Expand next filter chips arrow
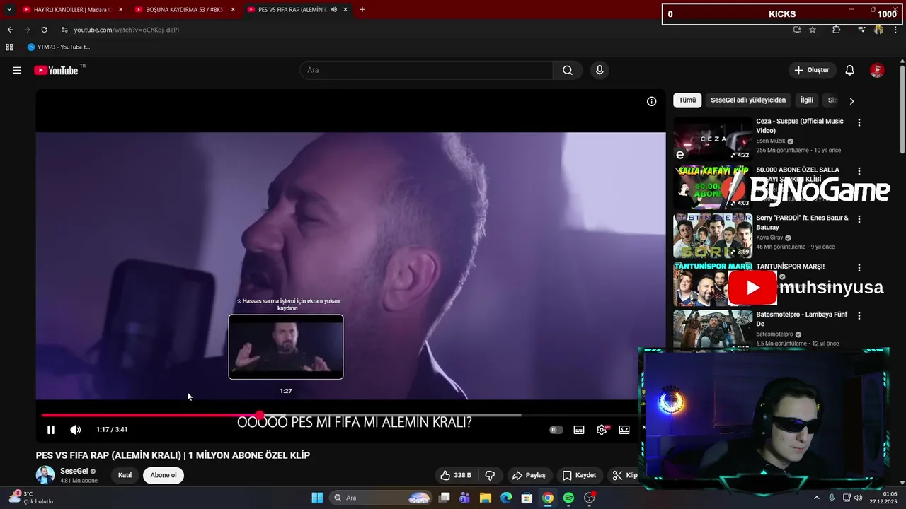This screenshot has width=906, height=509. point(851,101)
